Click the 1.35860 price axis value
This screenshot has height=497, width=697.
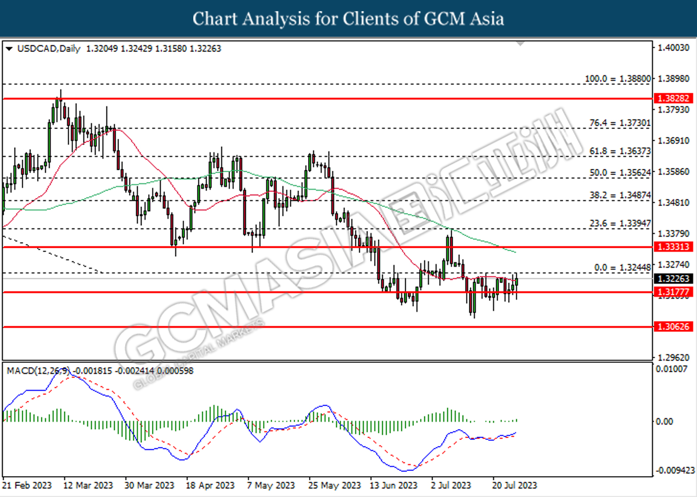(674, 172)
